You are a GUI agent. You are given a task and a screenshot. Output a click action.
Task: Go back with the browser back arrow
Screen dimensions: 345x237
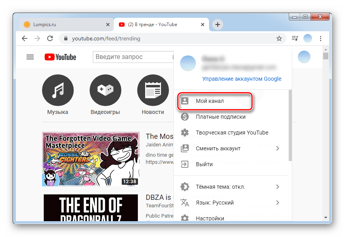25,39
